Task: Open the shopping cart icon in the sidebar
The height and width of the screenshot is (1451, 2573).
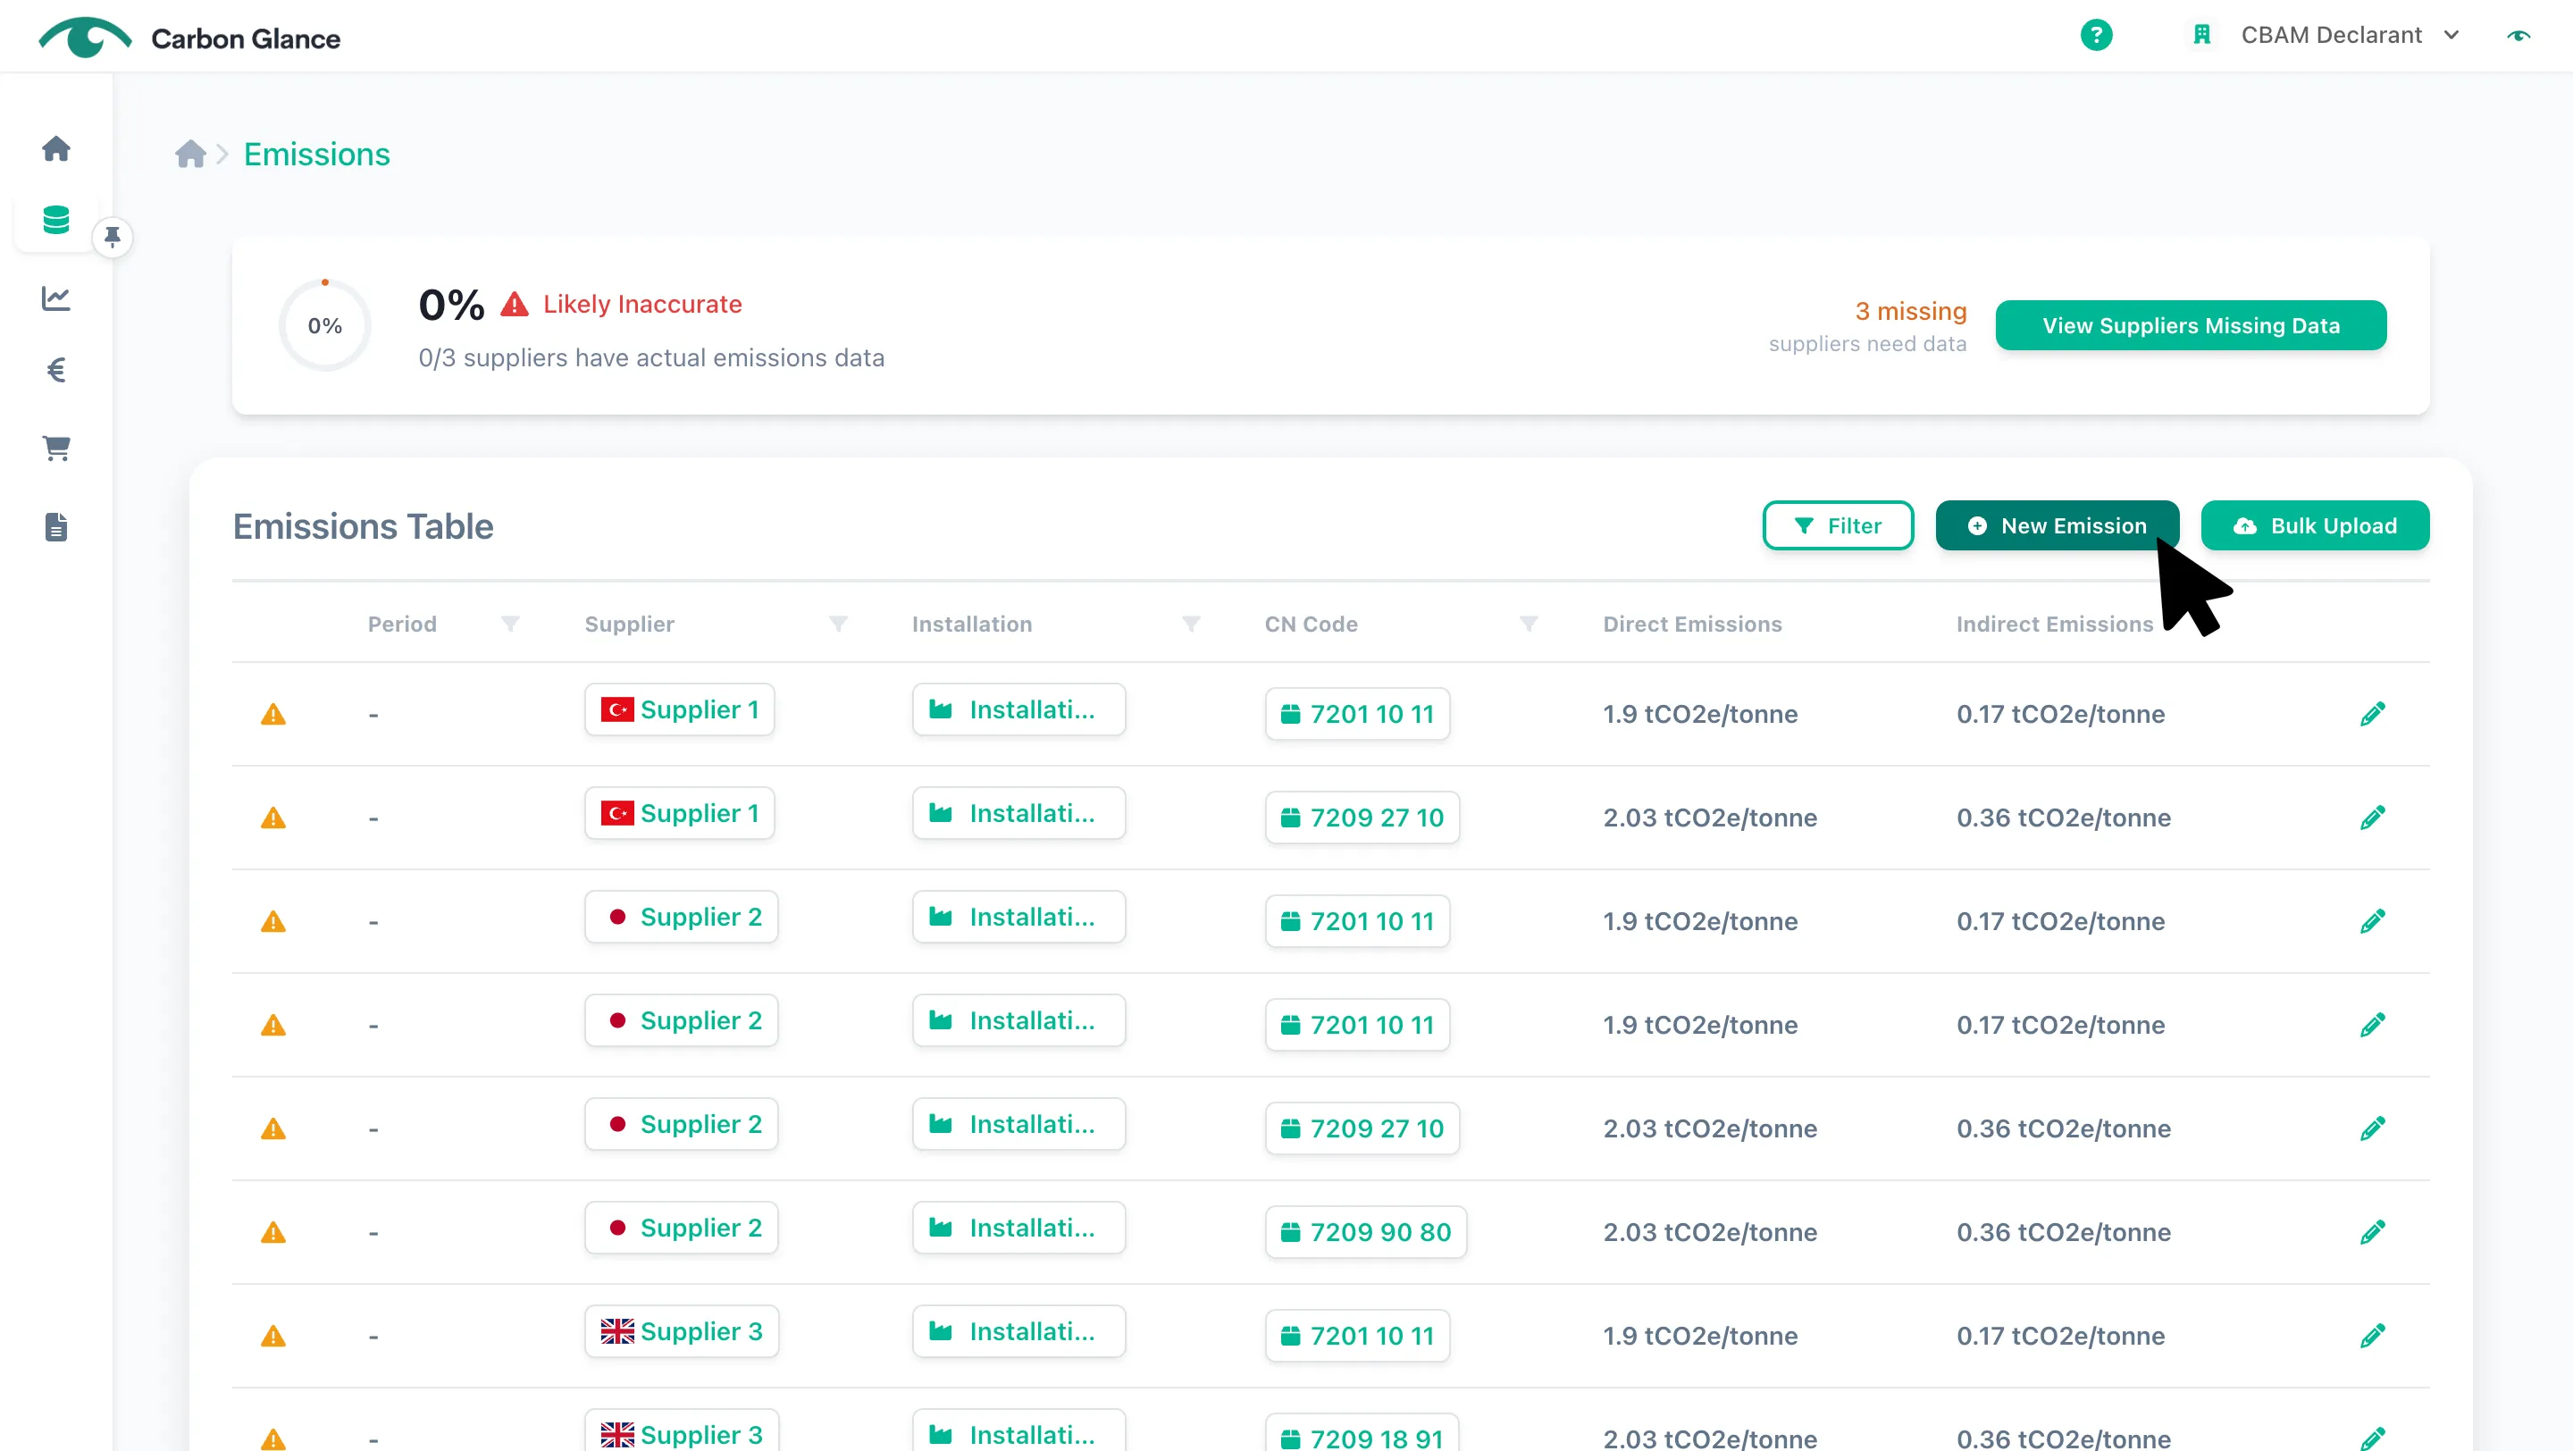Action: click(56, 449)
